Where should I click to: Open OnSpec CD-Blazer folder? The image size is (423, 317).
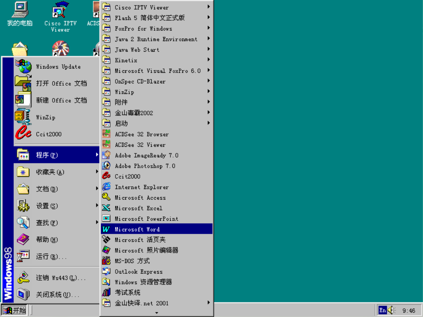click(x=156, y=81)
